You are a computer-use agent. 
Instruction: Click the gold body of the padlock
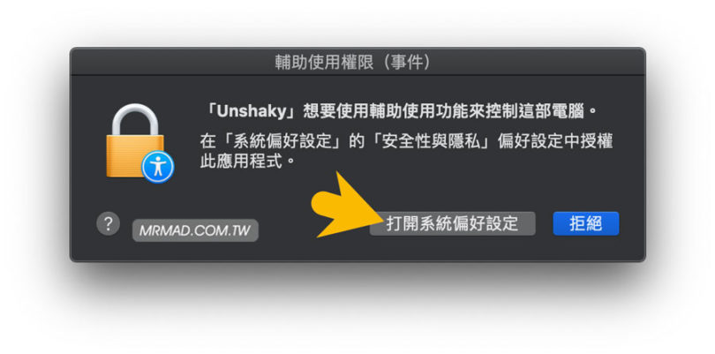(x=130, y=155)
